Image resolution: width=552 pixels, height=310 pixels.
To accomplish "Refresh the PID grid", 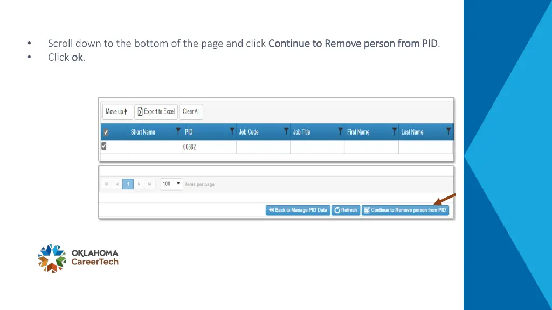I will coord(346,210).
